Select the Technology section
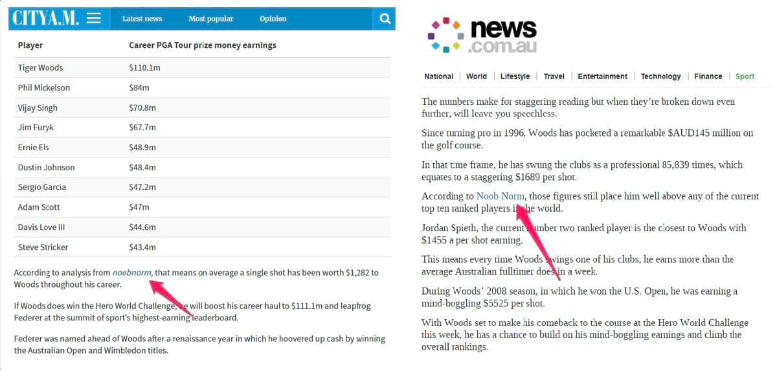 [660, 76]
